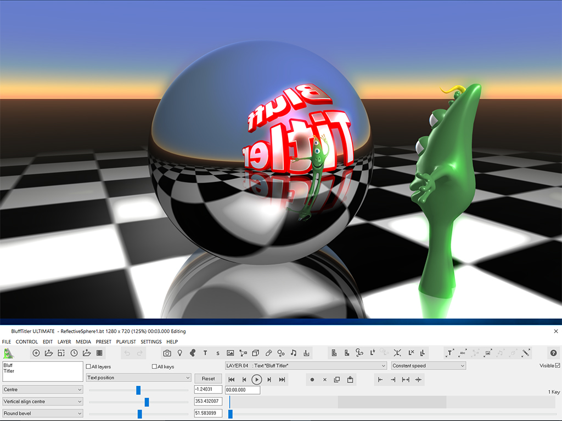Open the PLAYLIST menu
The width and height of the screenshot is (562, 421).
126,342
